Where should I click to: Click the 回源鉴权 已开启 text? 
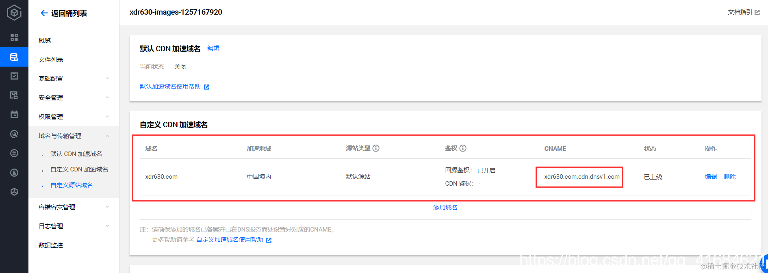point(470,170)
